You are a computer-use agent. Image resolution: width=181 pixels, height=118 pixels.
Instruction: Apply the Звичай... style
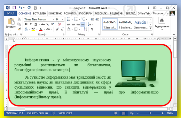pos(110,24)
